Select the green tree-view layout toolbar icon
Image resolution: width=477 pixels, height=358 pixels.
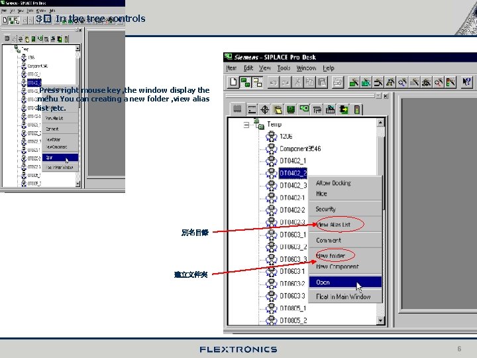[246, 82]
